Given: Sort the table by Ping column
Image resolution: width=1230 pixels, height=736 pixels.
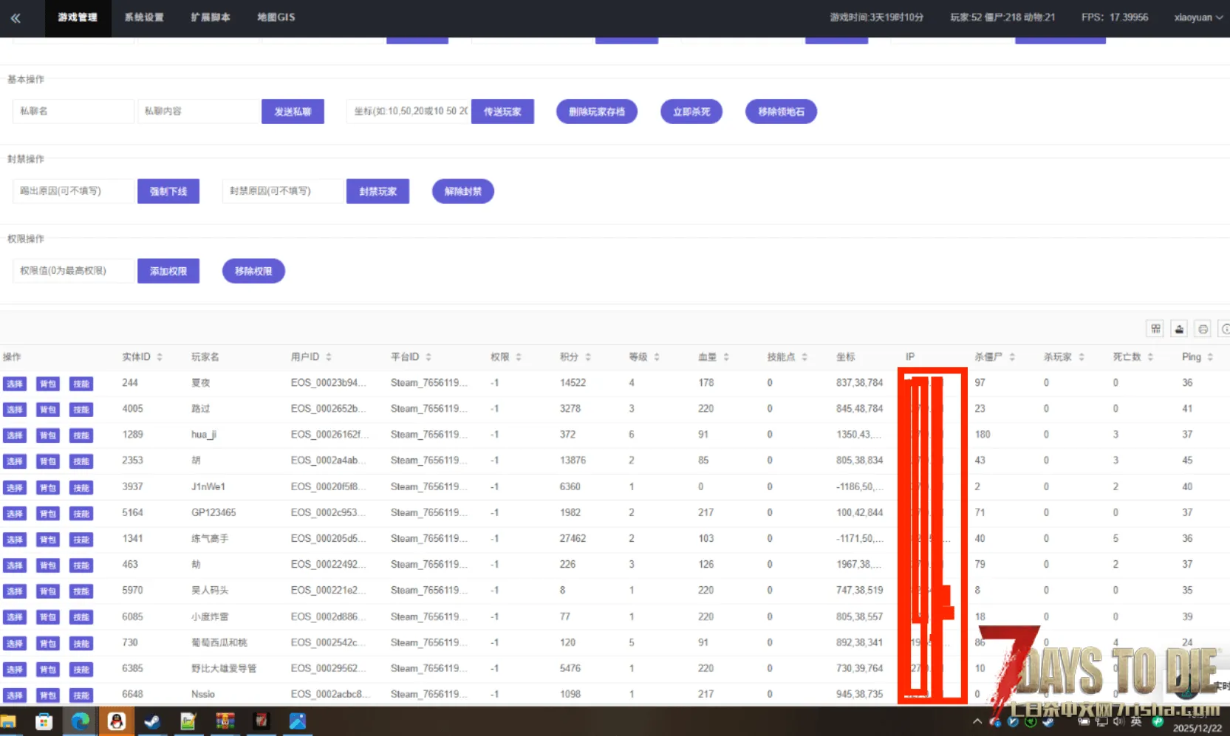Looking at the screenshot, I should tap(1197, 357).
